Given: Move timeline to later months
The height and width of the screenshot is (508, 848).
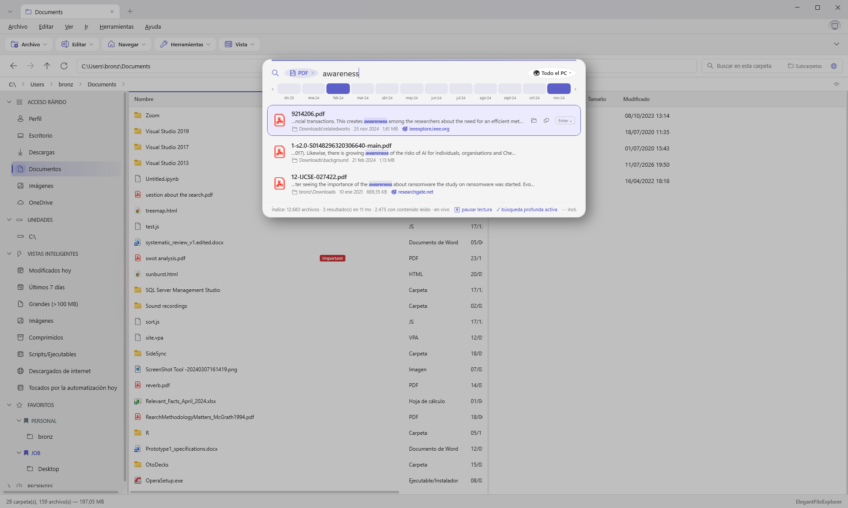Looking at the screenshot, I should [x=575, y=89].
